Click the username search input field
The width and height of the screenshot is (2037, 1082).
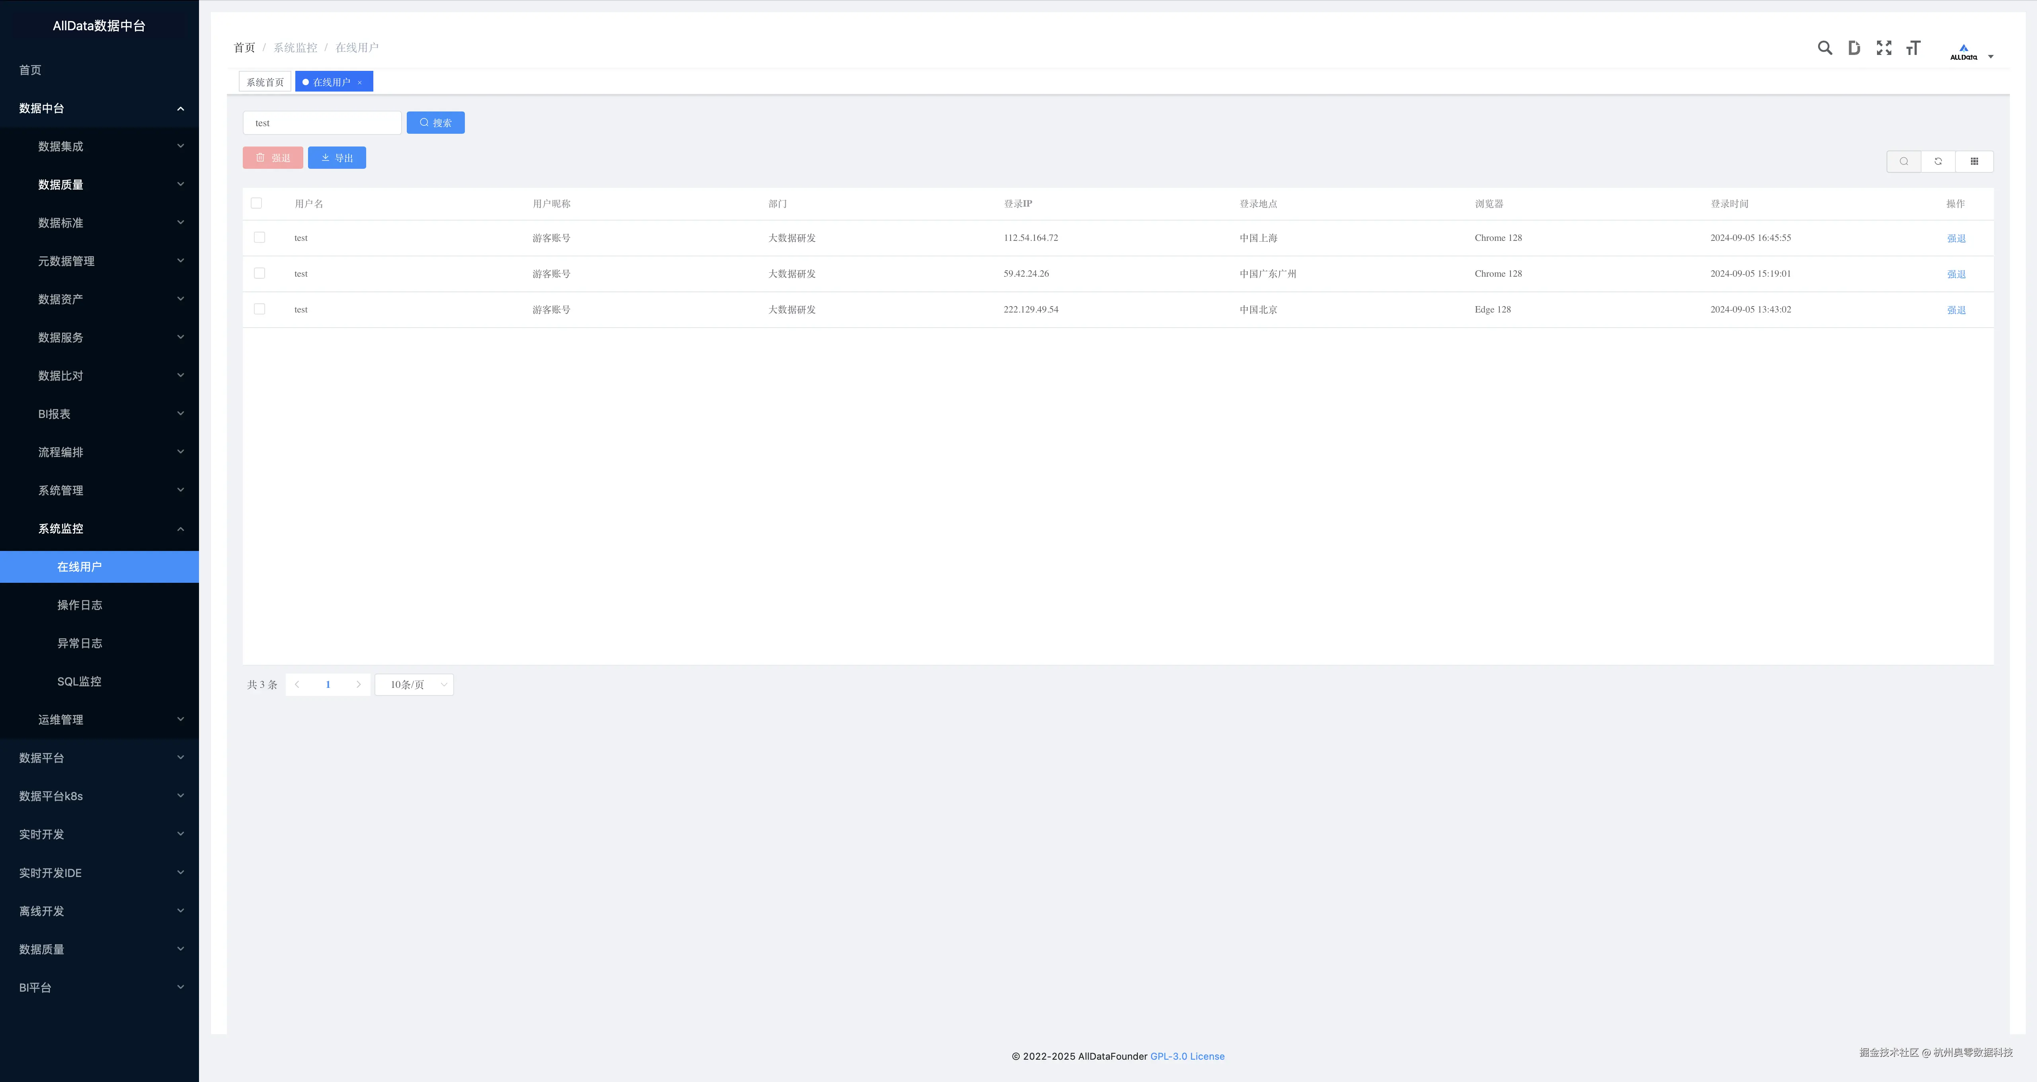pos(322,123)
